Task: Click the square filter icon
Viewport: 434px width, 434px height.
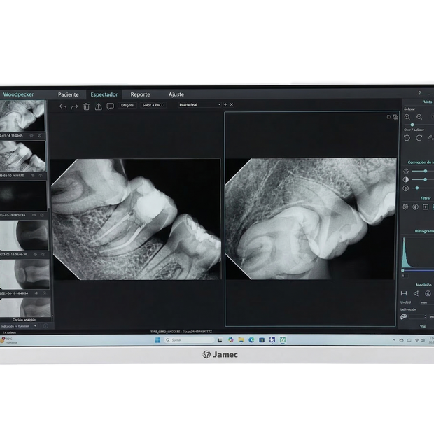Action: pyautogui.click(x=426, y=206)
